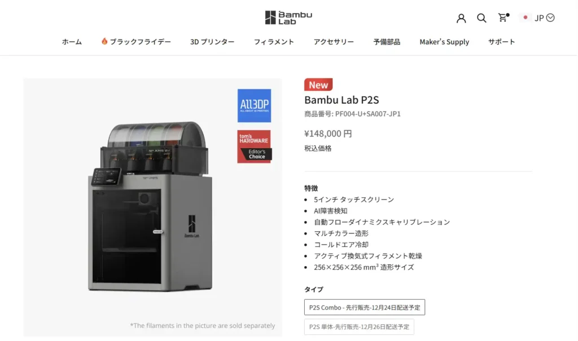Open the shopping cart icon
The height and width of the screenshot is (341, 578).
pyautogui.click(x=503, y=17)
